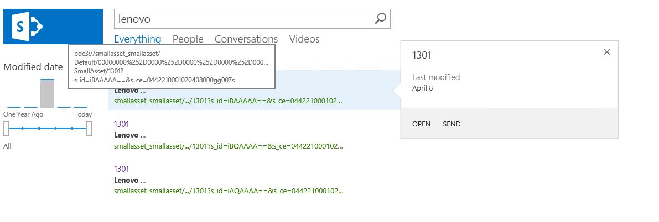This screenshot has width=659, height=222.
Task: Close the 1301 hover panel
Action: pos(606,52)
